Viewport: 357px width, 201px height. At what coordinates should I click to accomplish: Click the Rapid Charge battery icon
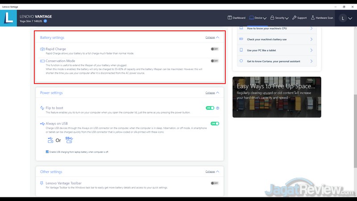point(42,49)
